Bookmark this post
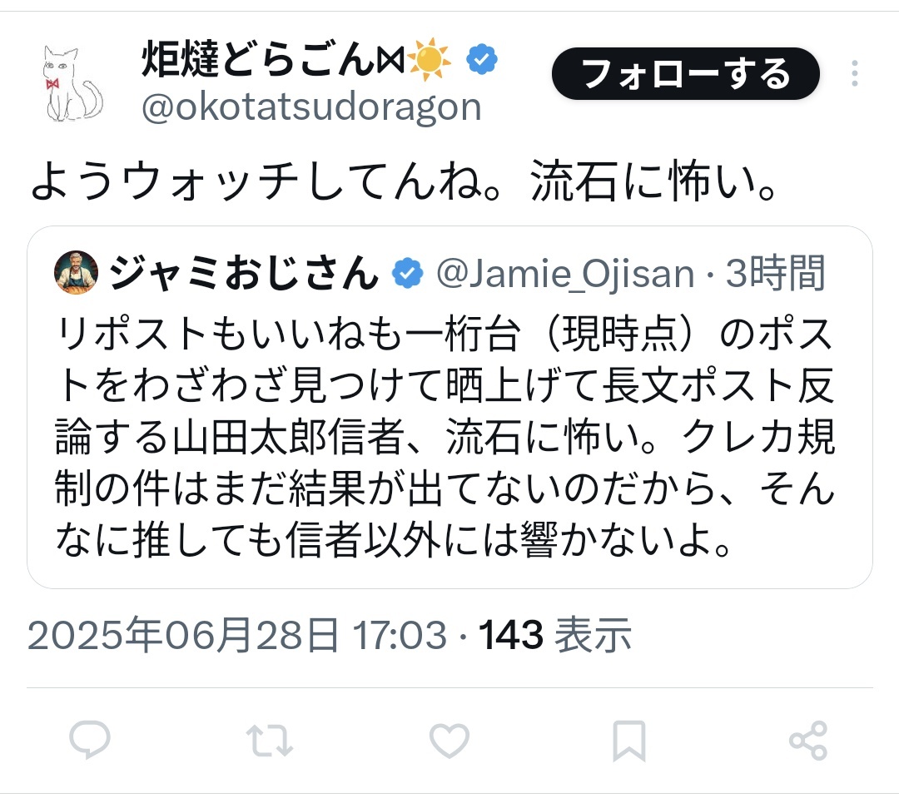 [x=629, y=741]
